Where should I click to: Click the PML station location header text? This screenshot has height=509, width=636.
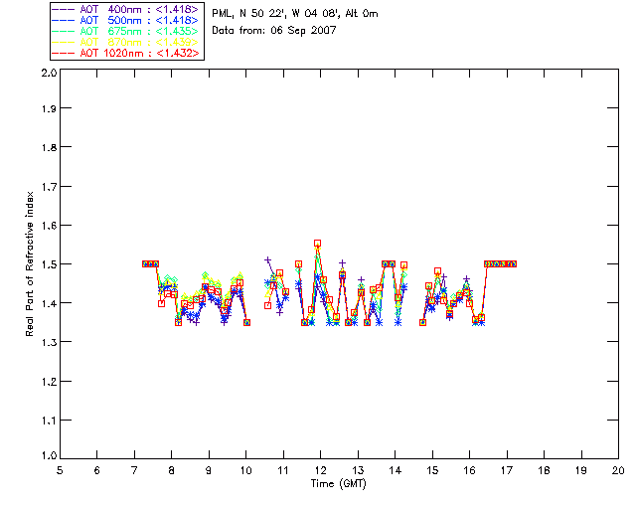point(295,13)
